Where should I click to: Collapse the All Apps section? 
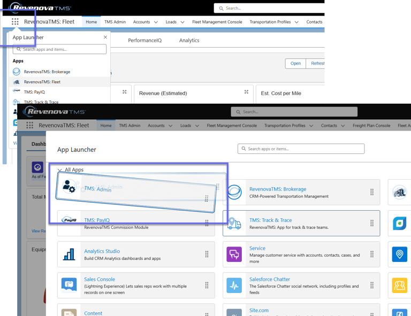click(x=60, y=170)
